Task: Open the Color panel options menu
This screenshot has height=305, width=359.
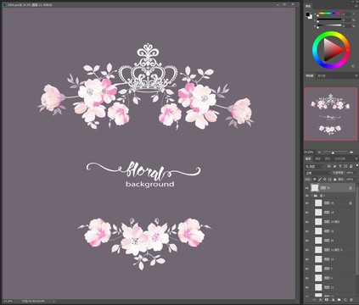Action: click(x=356, y=6)
